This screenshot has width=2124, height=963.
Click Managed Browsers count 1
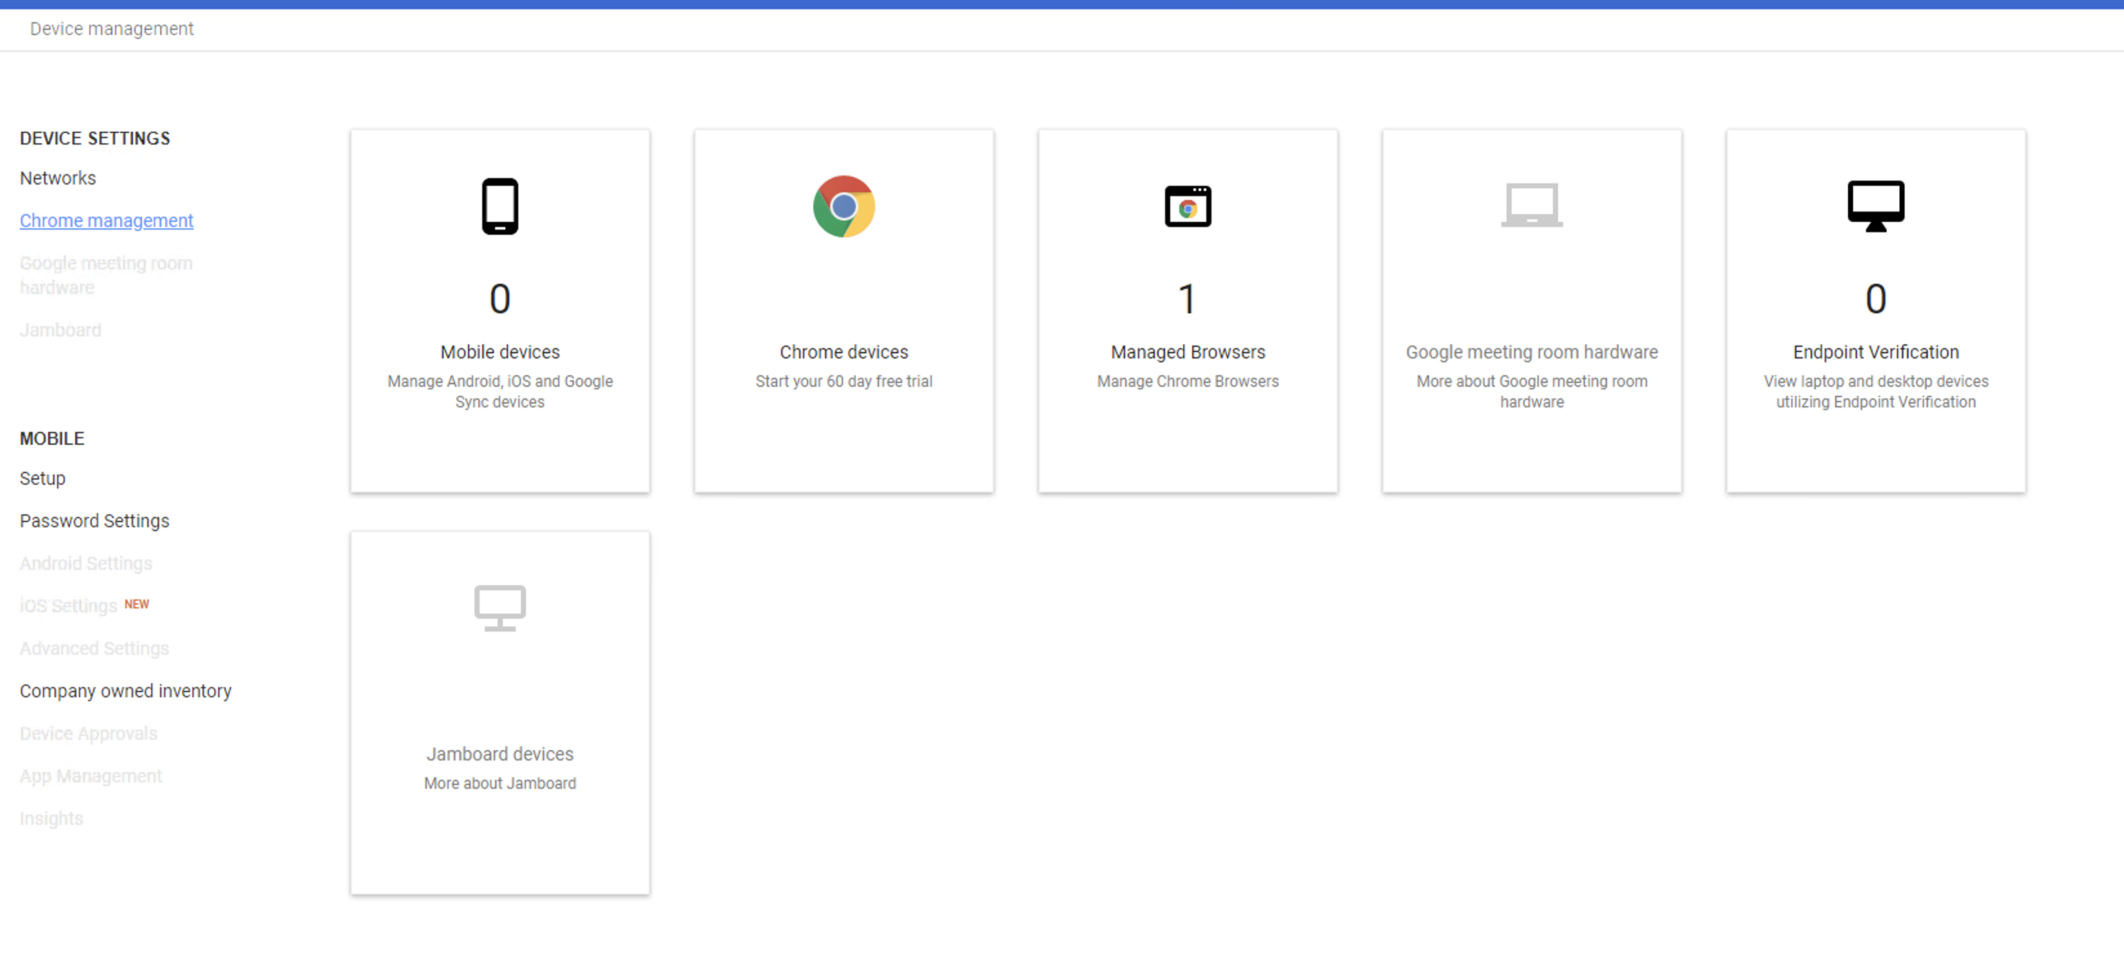[1187, 298]
